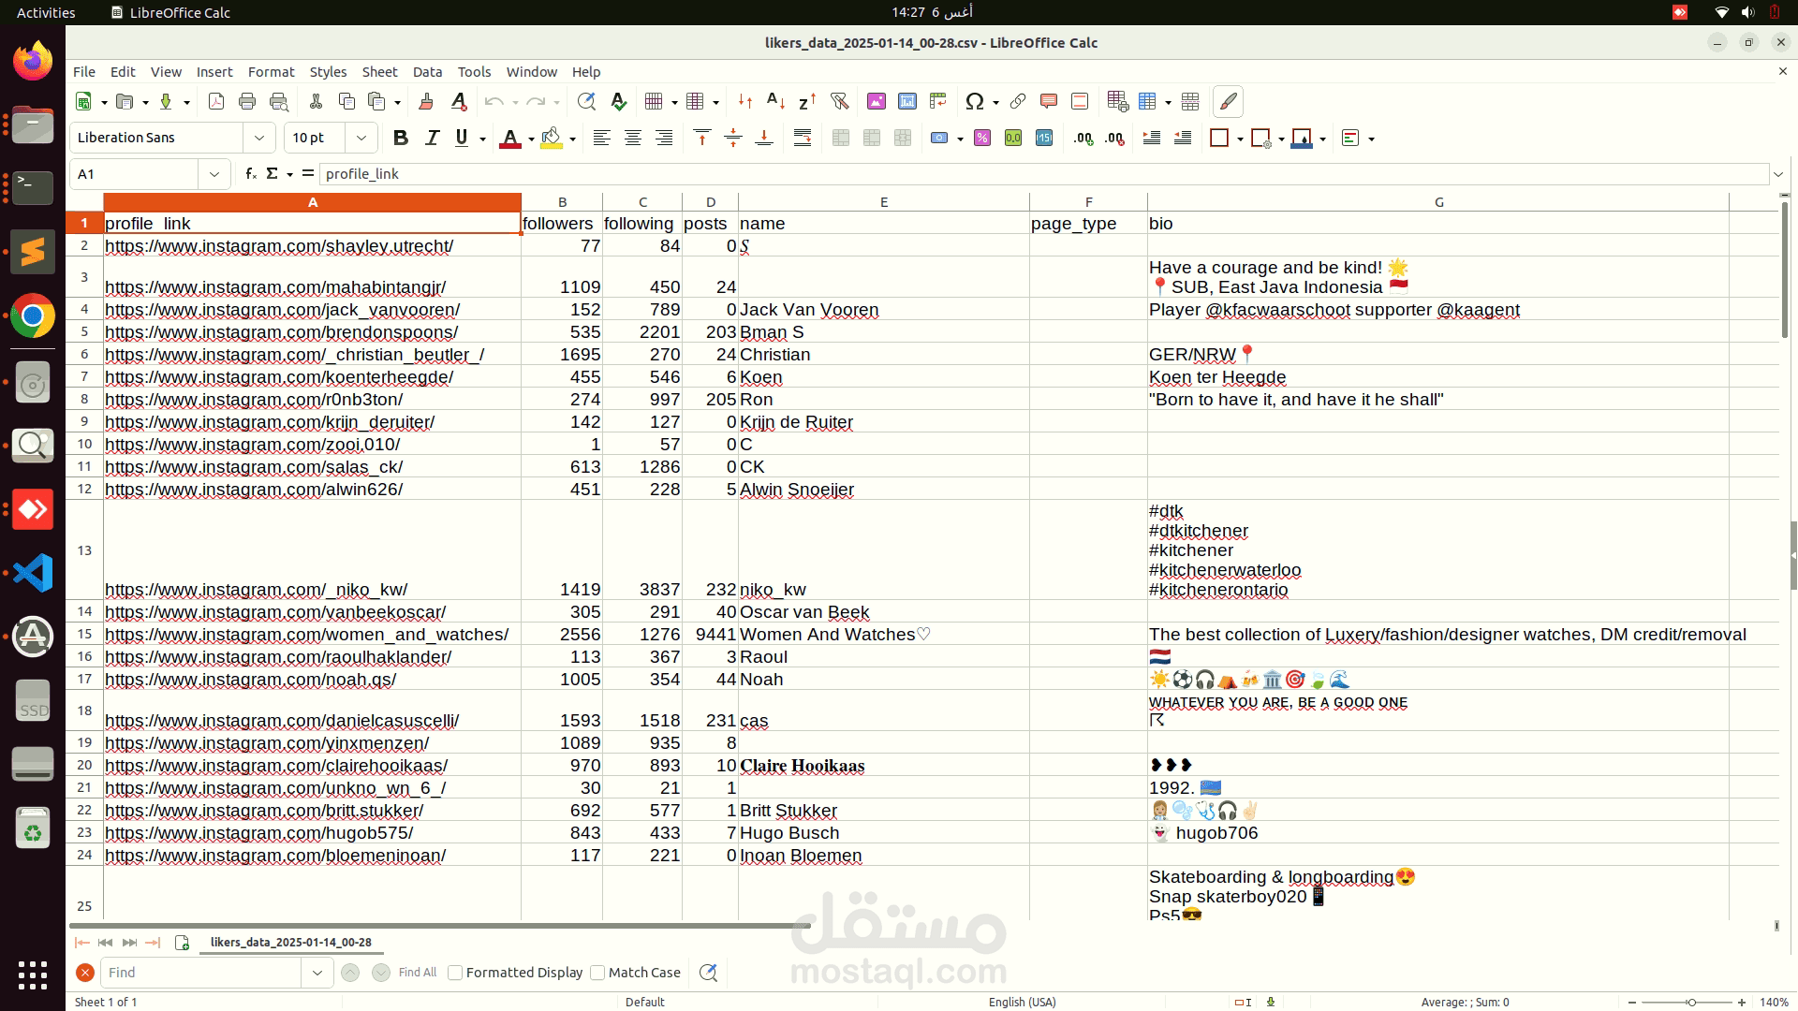Enable the Match Case checkbox

[x=597, y=973]
